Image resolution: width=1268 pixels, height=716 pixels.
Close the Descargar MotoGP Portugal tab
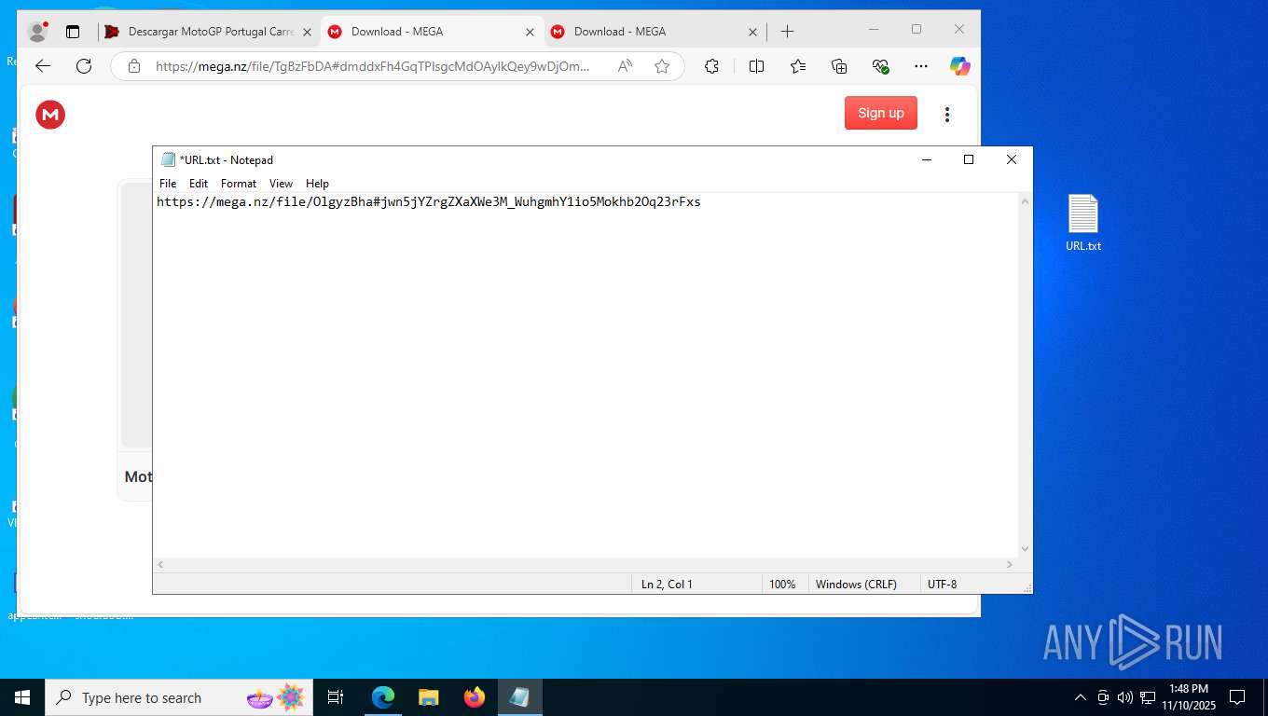click(307, 32)
